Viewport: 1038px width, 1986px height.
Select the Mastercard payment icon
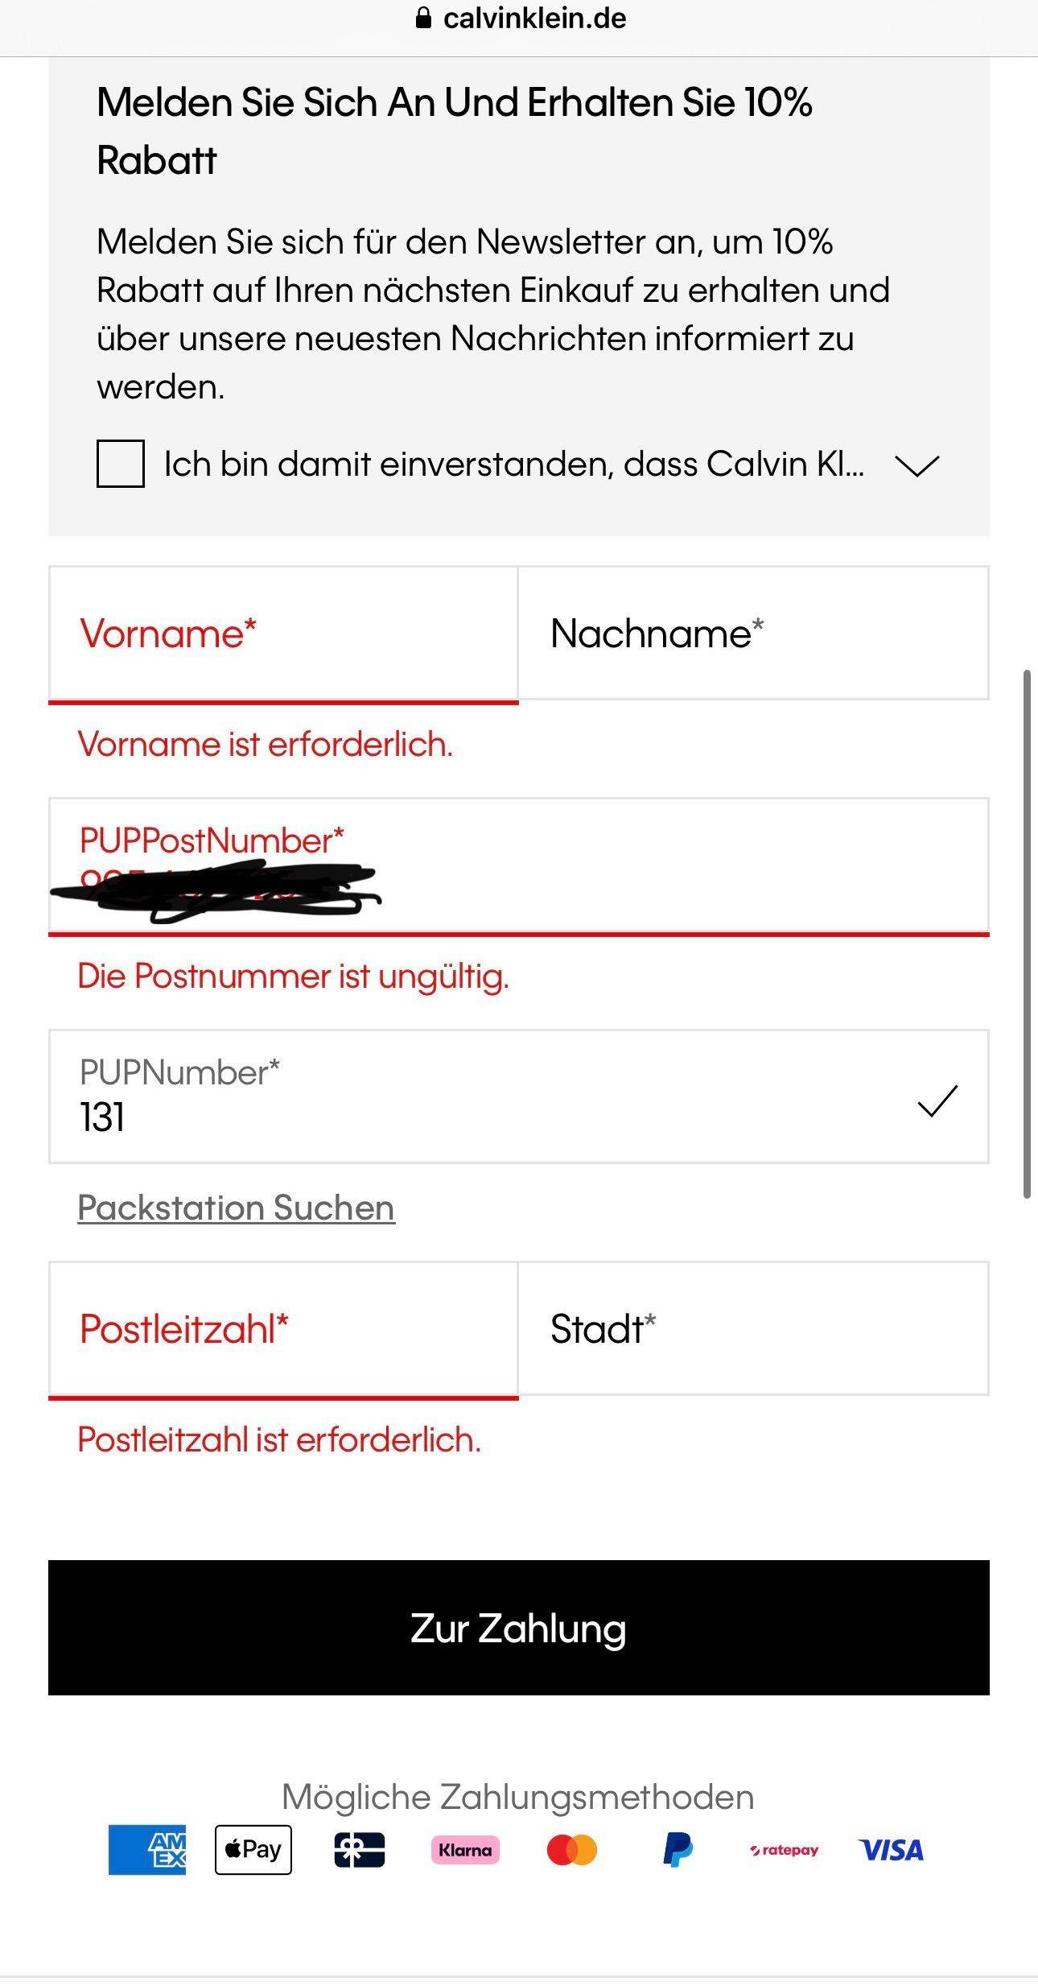(571, 1852)
